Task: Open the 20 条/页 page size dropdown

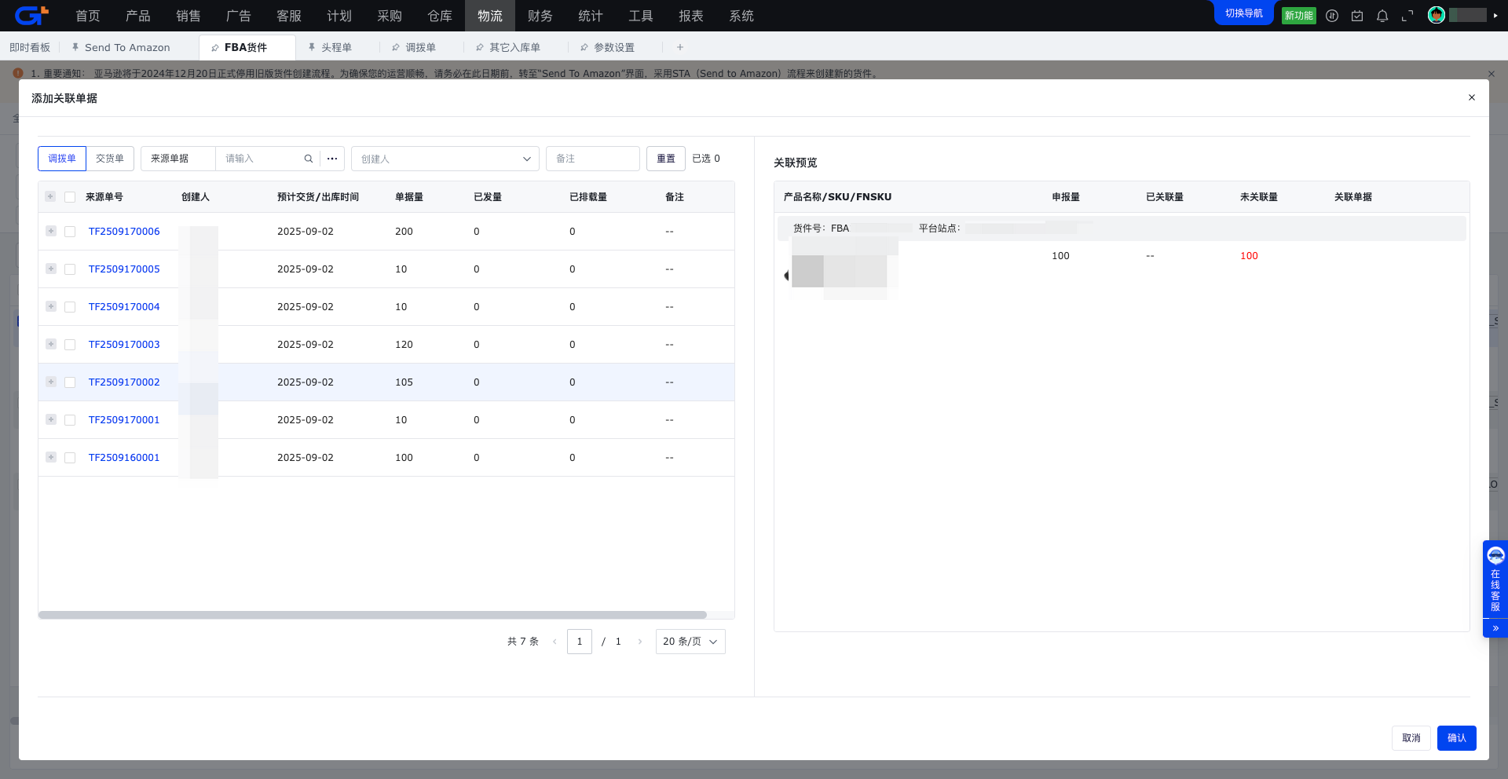Action: click(690, 642)
